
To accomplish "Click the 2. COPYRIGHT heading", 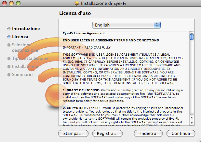I will click(x=75, y=108).
